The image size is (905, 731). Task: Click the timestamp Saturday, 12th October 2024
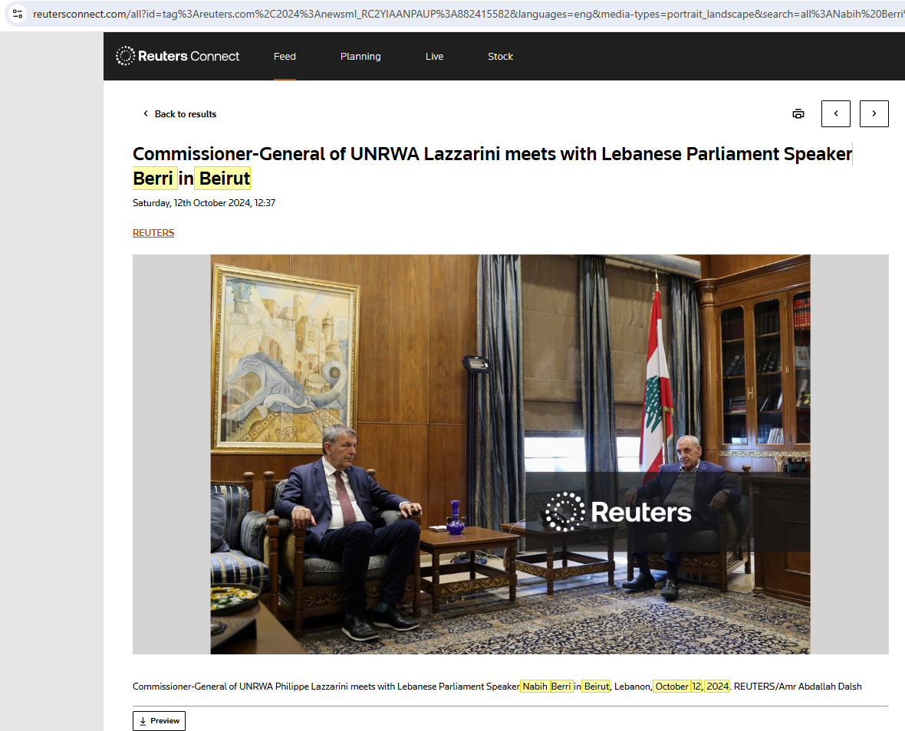(x=203, y=203)
